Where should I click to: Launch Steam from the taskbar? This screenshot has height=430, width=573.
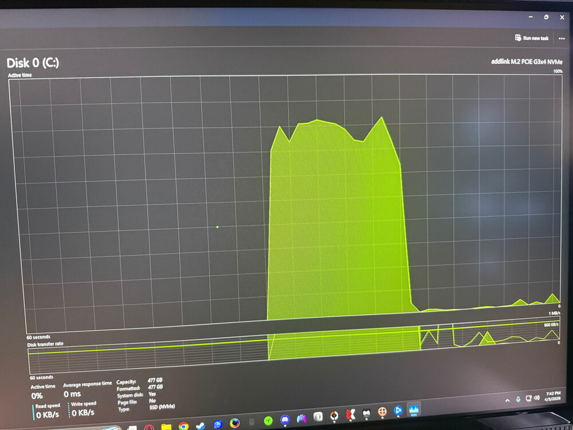tap(200, 425)
